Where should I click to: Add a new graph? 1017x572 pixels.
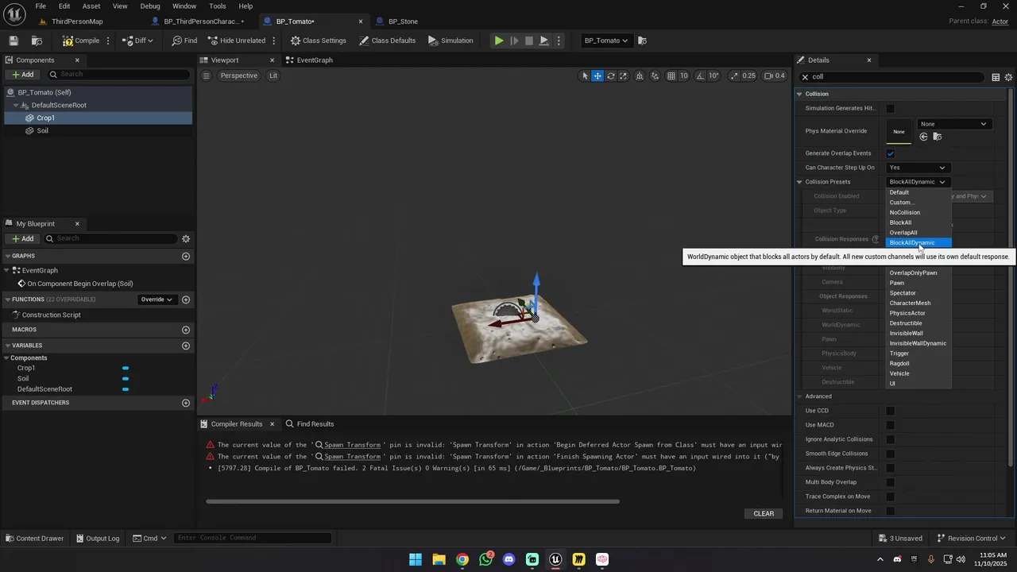[186, 257]
